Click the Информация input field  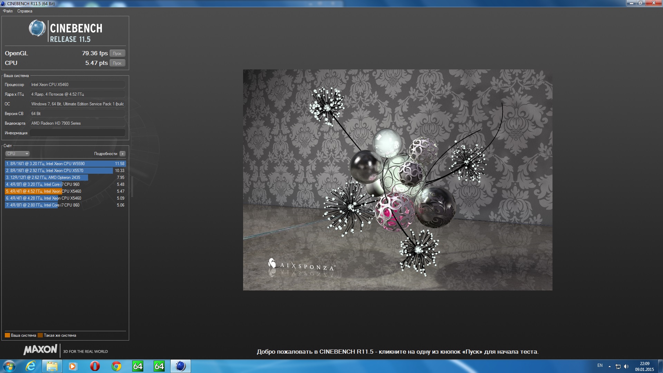77,133
